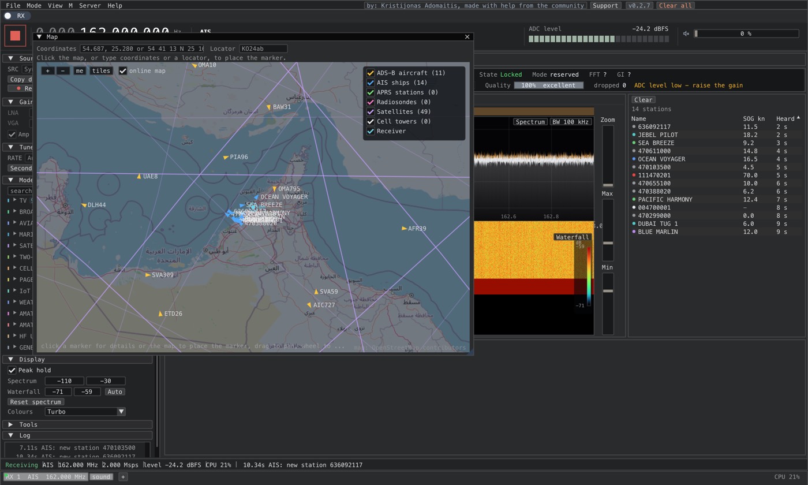Click the waterfall Auto button
Image resolution: width=808 pixels, height=485 pixels.
click(114, 391)
